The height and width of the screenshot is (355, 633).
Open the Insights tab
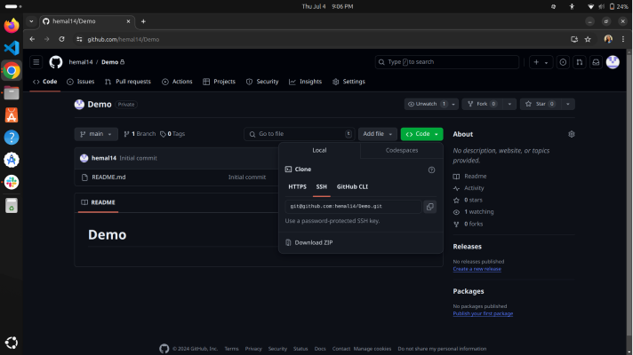click(306, 82)
